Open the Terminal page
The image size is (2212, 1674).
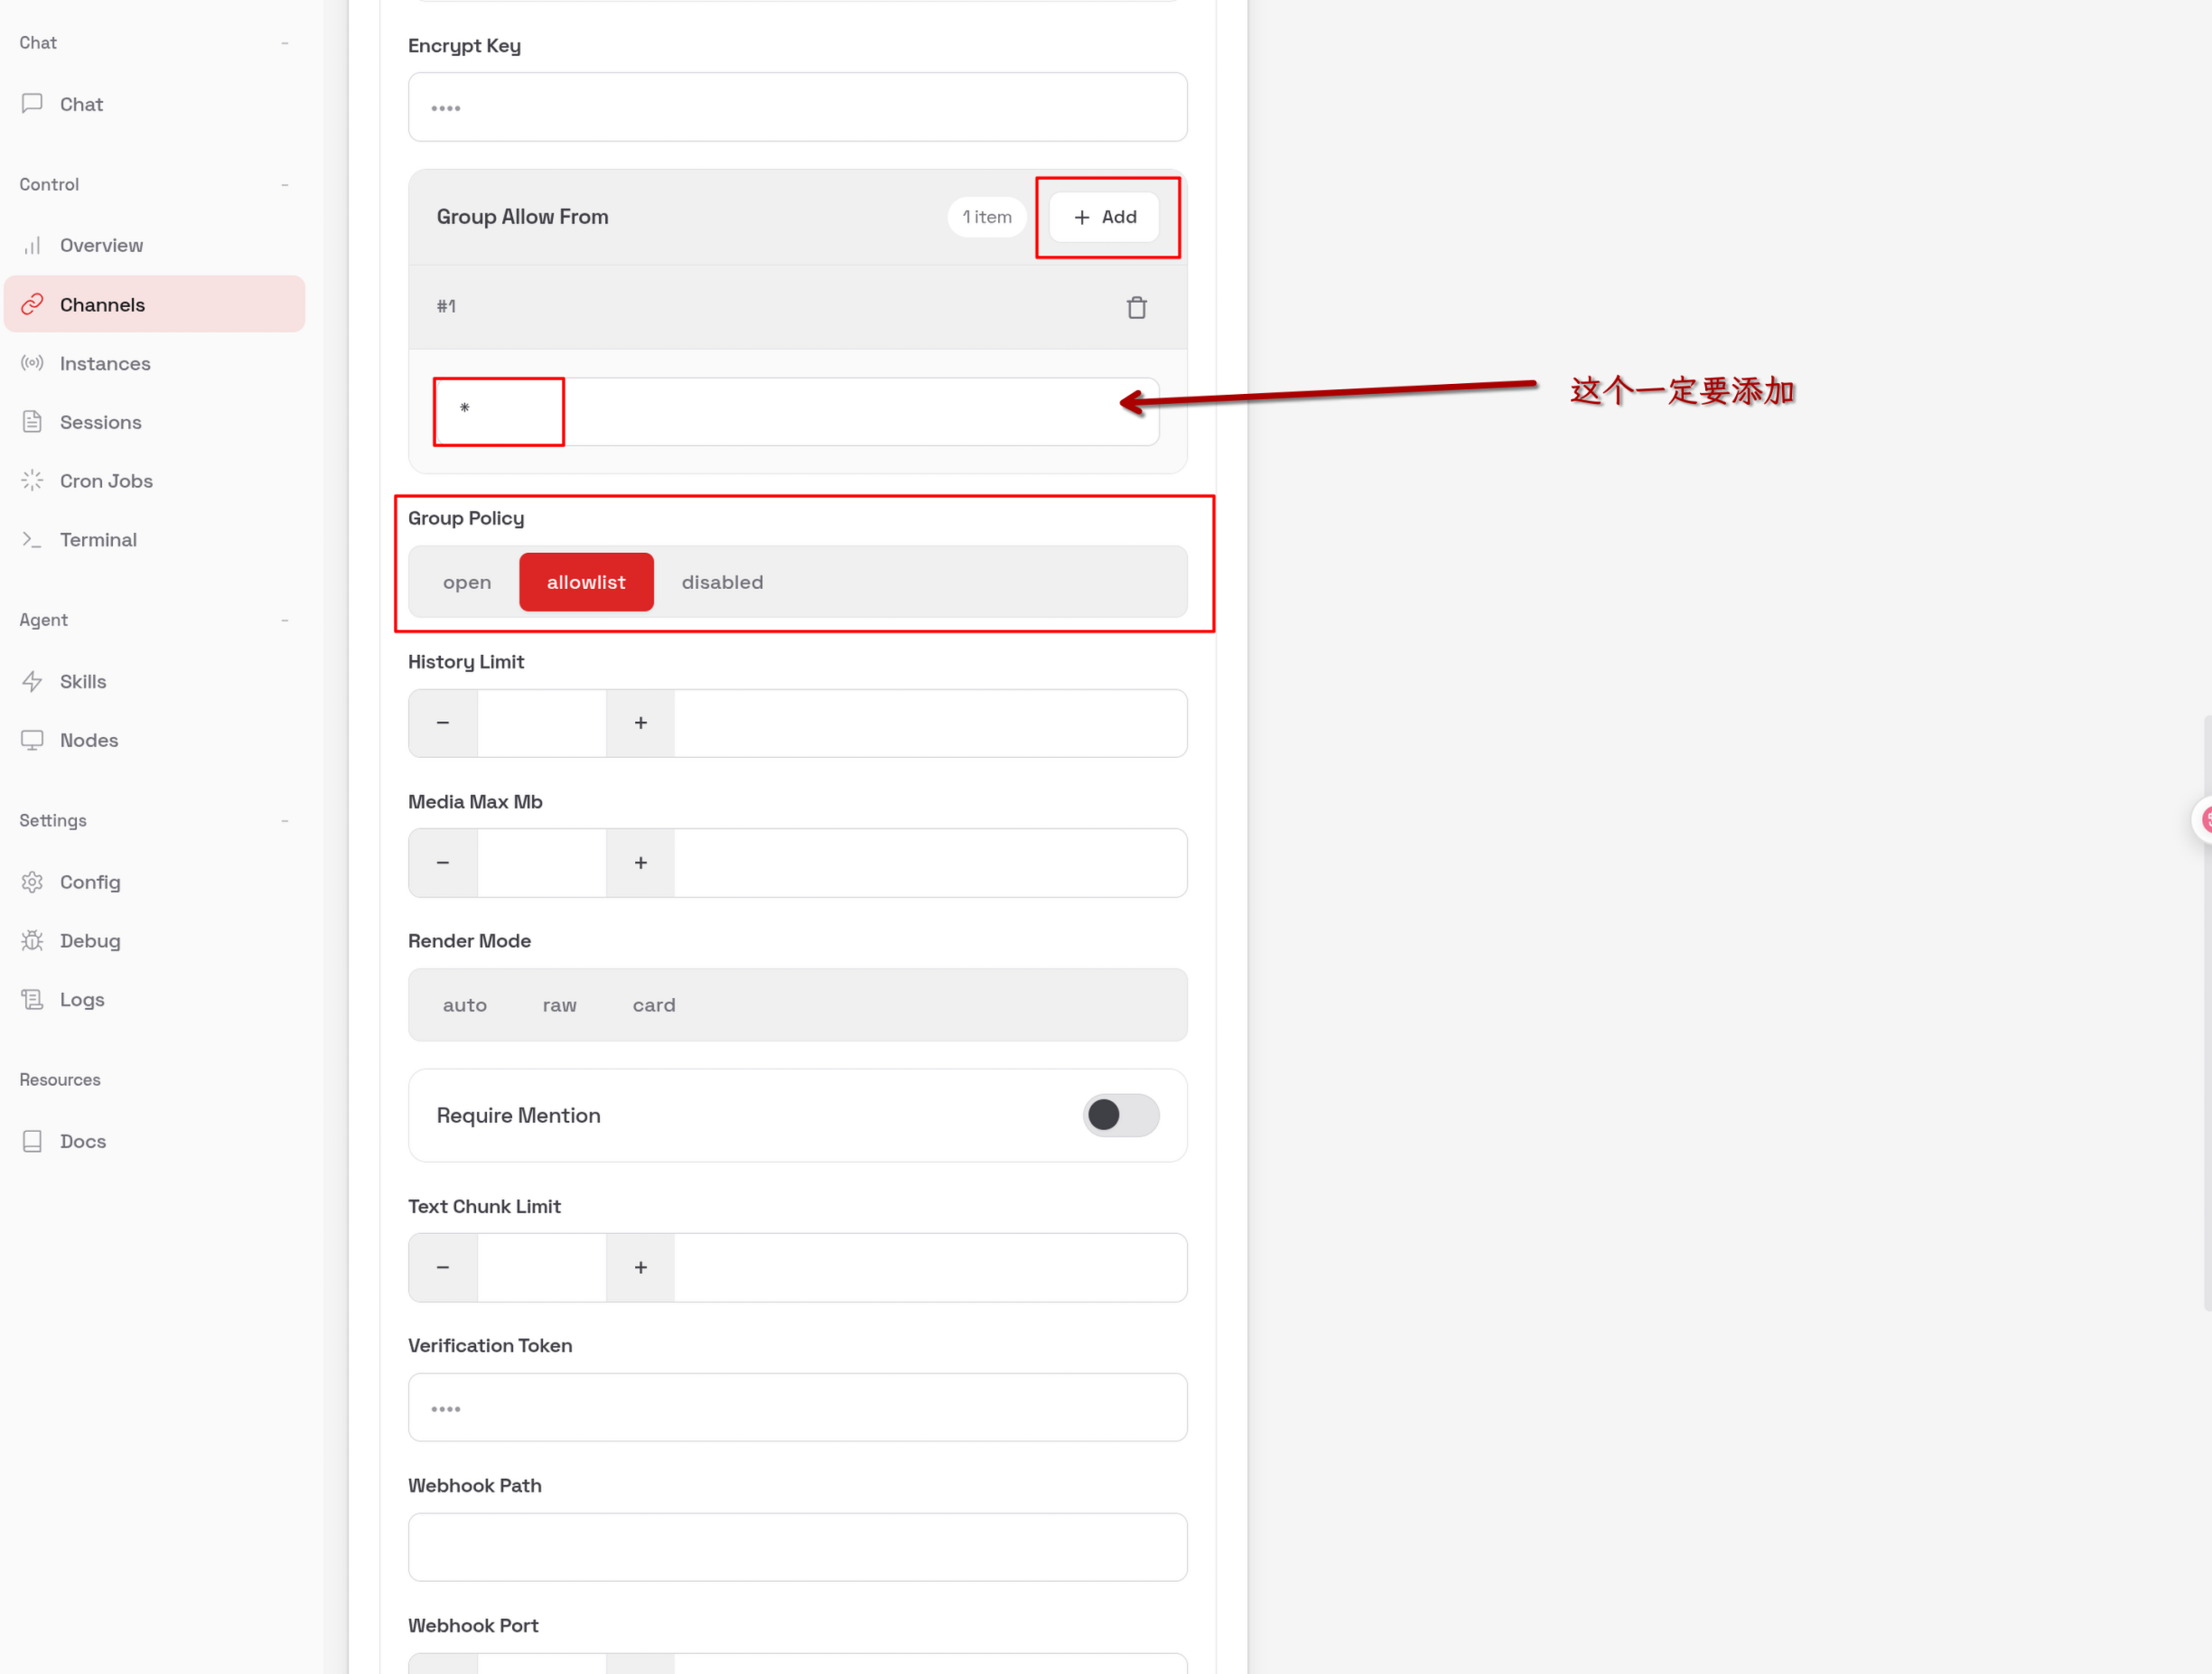(x=155, y=540)
